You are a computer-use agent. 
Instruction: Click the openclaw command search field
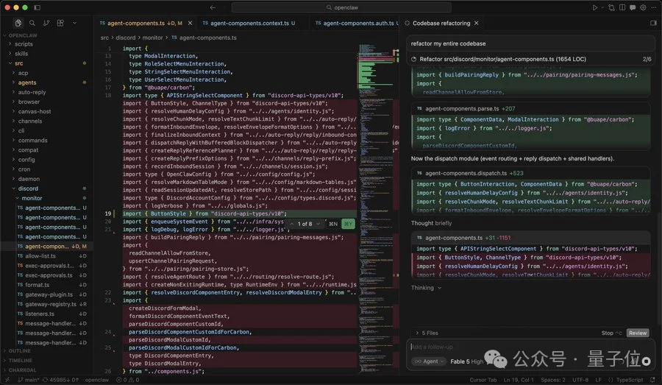coord(341,7)
